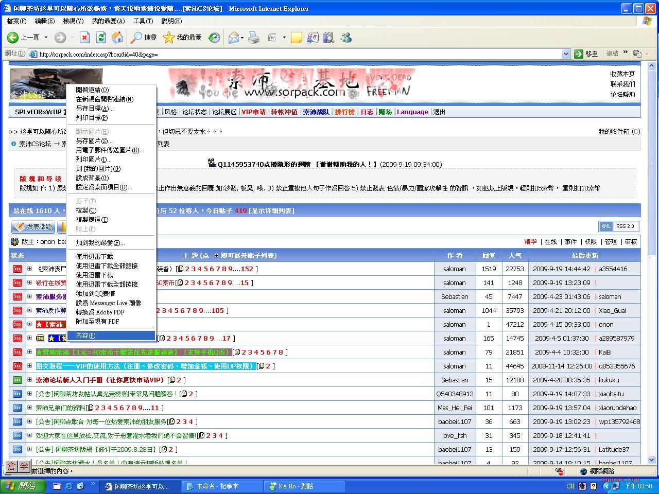Click the Stop loading toolbar icon
This screenshot has height=494, width=659.
point(85,38)
